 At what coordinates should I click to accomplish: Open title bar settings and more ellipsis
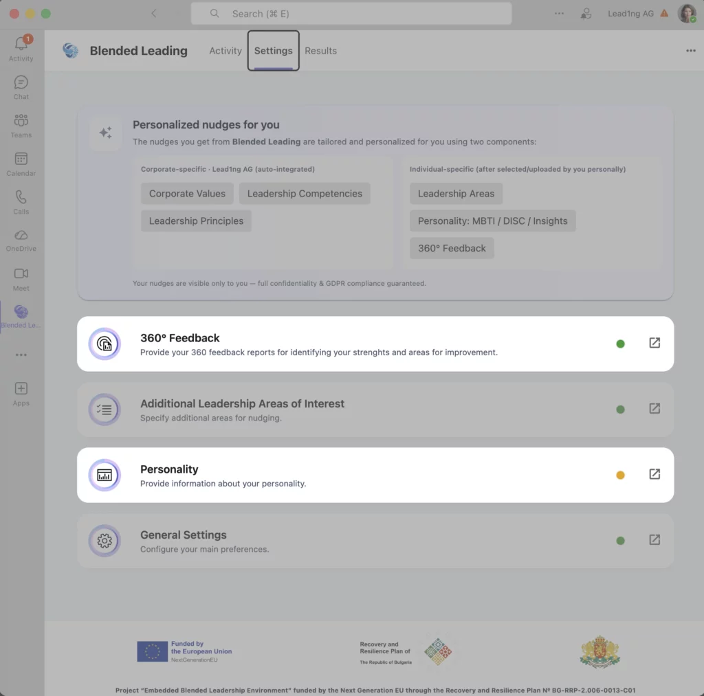[x=559, y=14]
